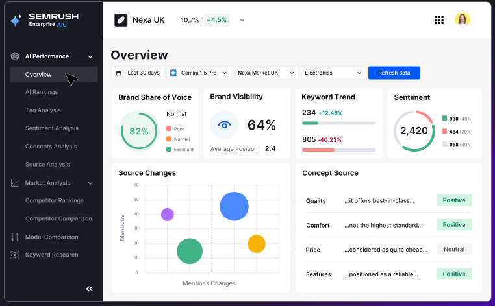Click the Excellent legend green swatch

pos(169,149)
